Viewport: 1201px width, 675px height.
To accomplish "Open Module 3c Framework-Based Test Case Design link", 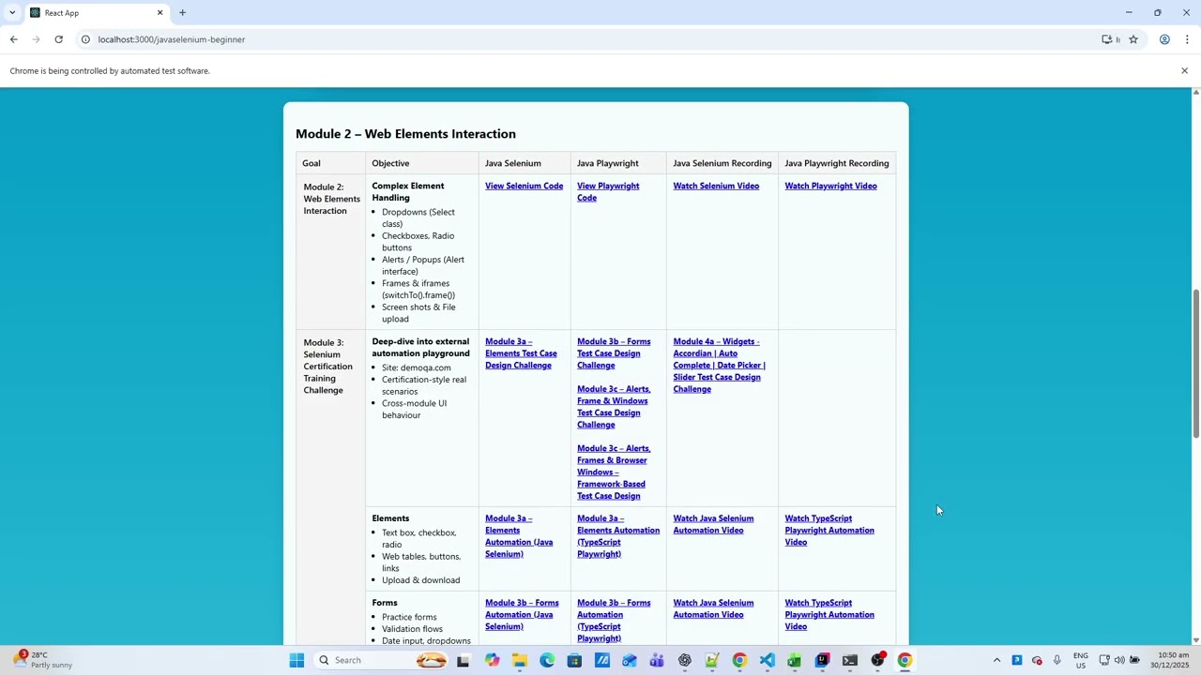I will [x=614, y=472].
